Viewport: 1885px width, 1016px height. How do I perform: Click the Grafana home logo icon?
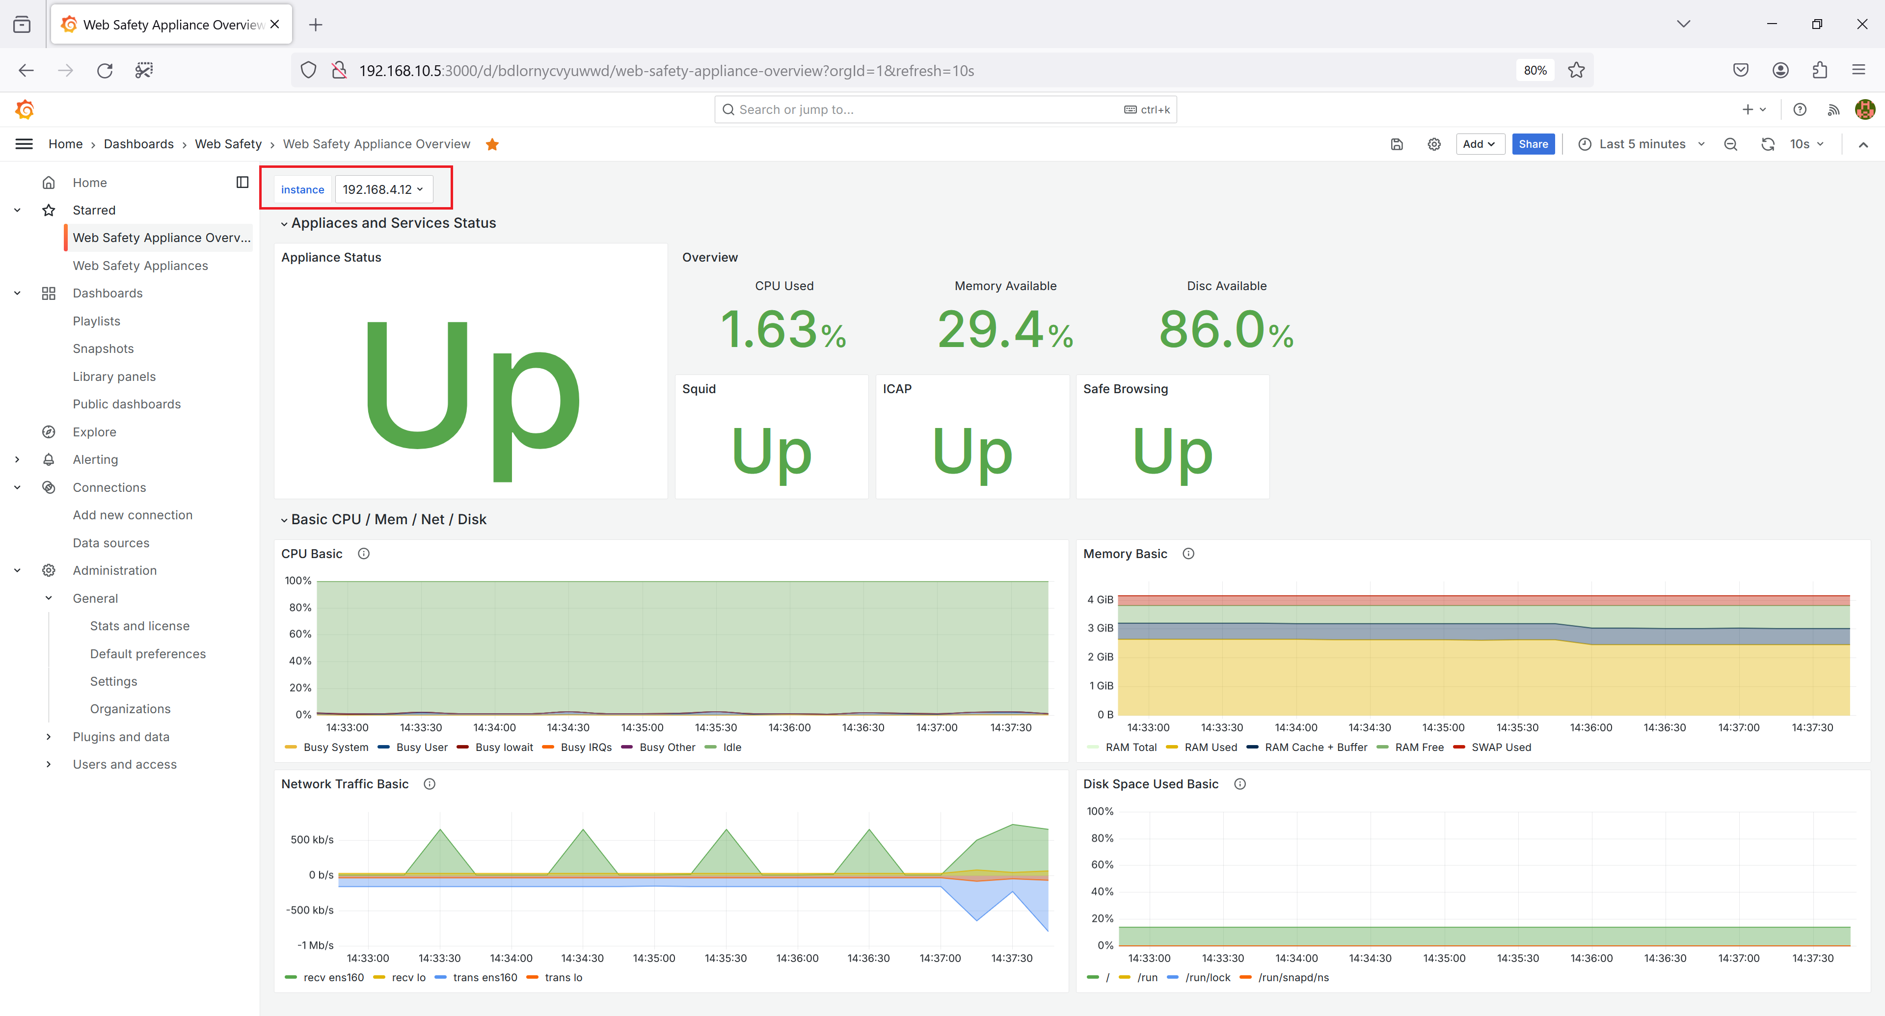click(x=24, y=110)
